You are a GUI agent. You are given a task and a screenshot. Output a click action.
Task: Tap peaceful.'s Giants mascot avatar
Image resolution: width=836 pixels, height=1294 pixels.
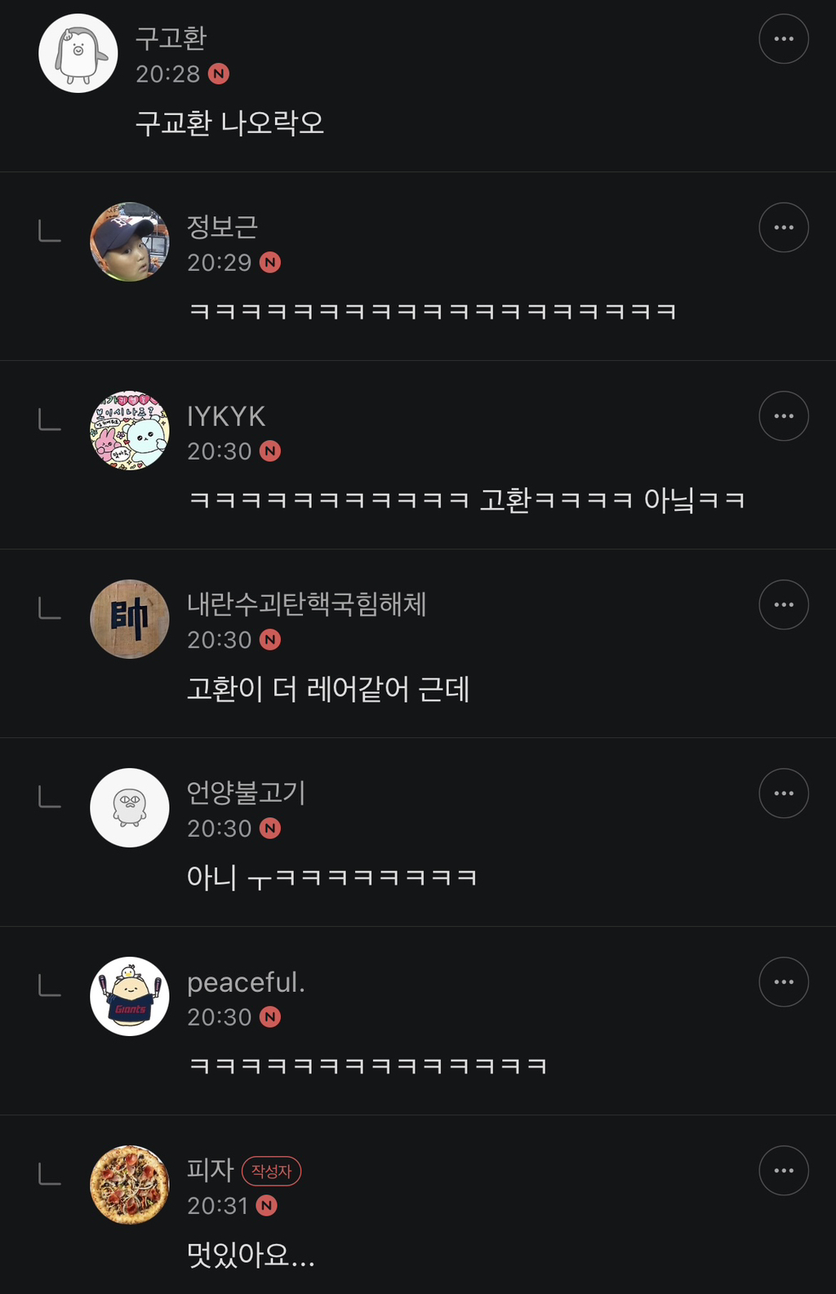coord(129,996)
